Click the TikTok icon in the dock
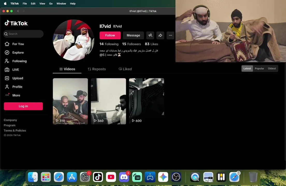Screen dimensions: 286x186 pos(98,177)
